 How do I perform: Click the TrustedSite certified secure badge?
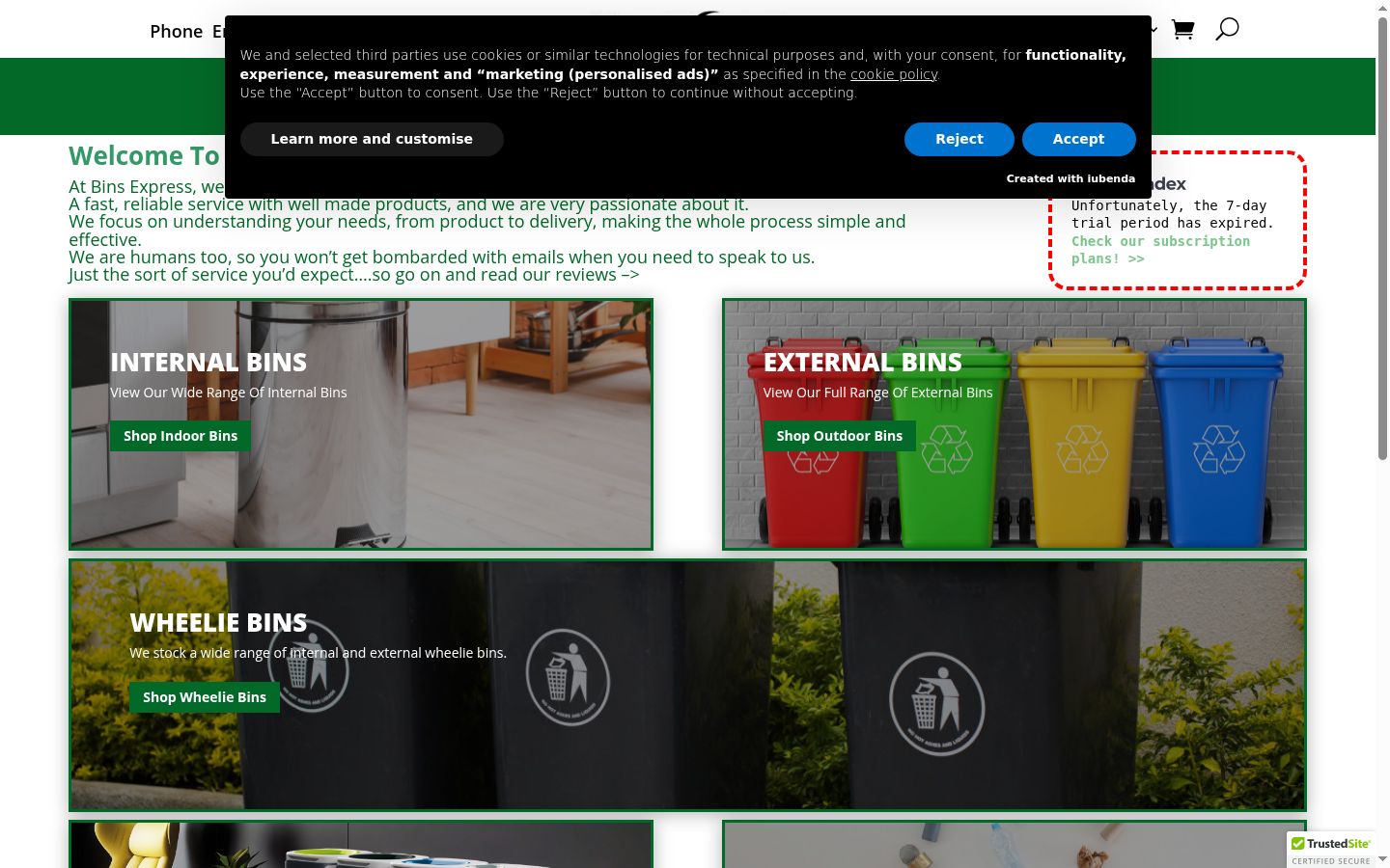[x=1331, y=850]
